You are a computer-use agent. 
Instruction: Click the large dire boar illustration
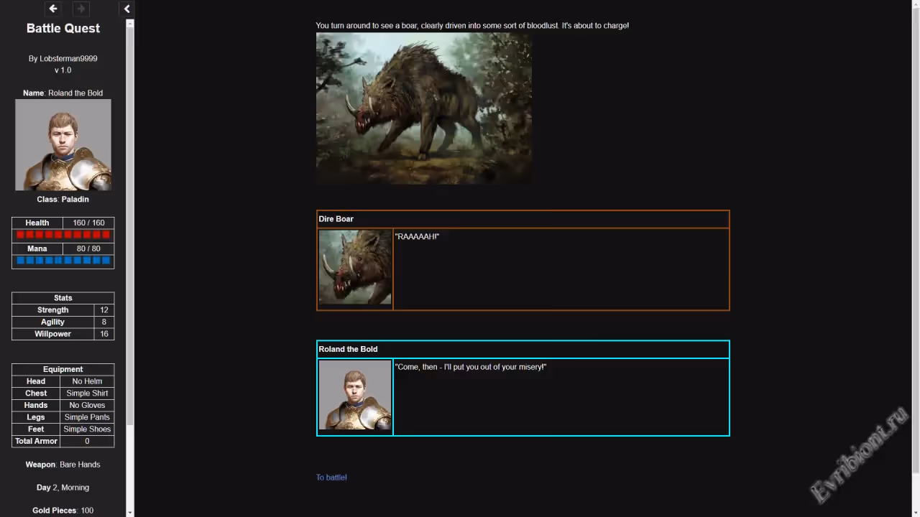click(423, 108)
